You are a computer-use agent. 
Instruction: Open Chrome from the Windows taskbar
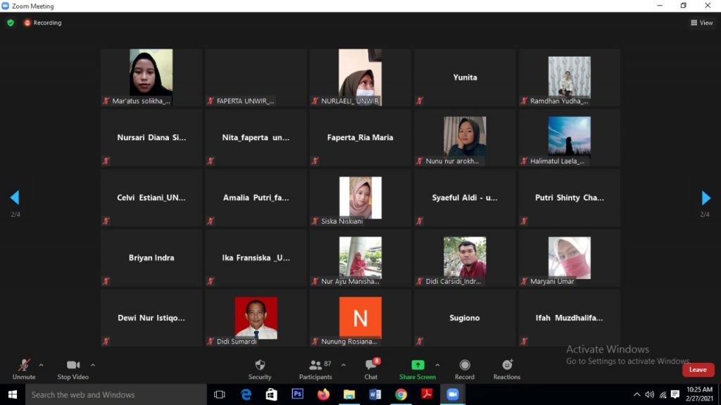click(x=401, y=394)
